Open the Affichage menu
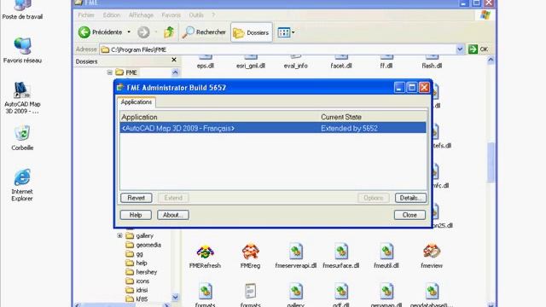Viewport: 546px width, 307px height. click(141, 15)
